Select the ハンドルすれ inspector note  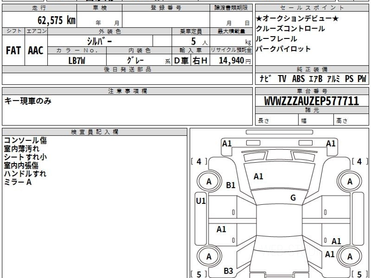click(25, 174)
